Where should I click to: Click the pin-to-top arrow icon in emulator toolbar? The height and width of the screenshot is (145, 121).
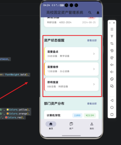click(x=112, y=36)
